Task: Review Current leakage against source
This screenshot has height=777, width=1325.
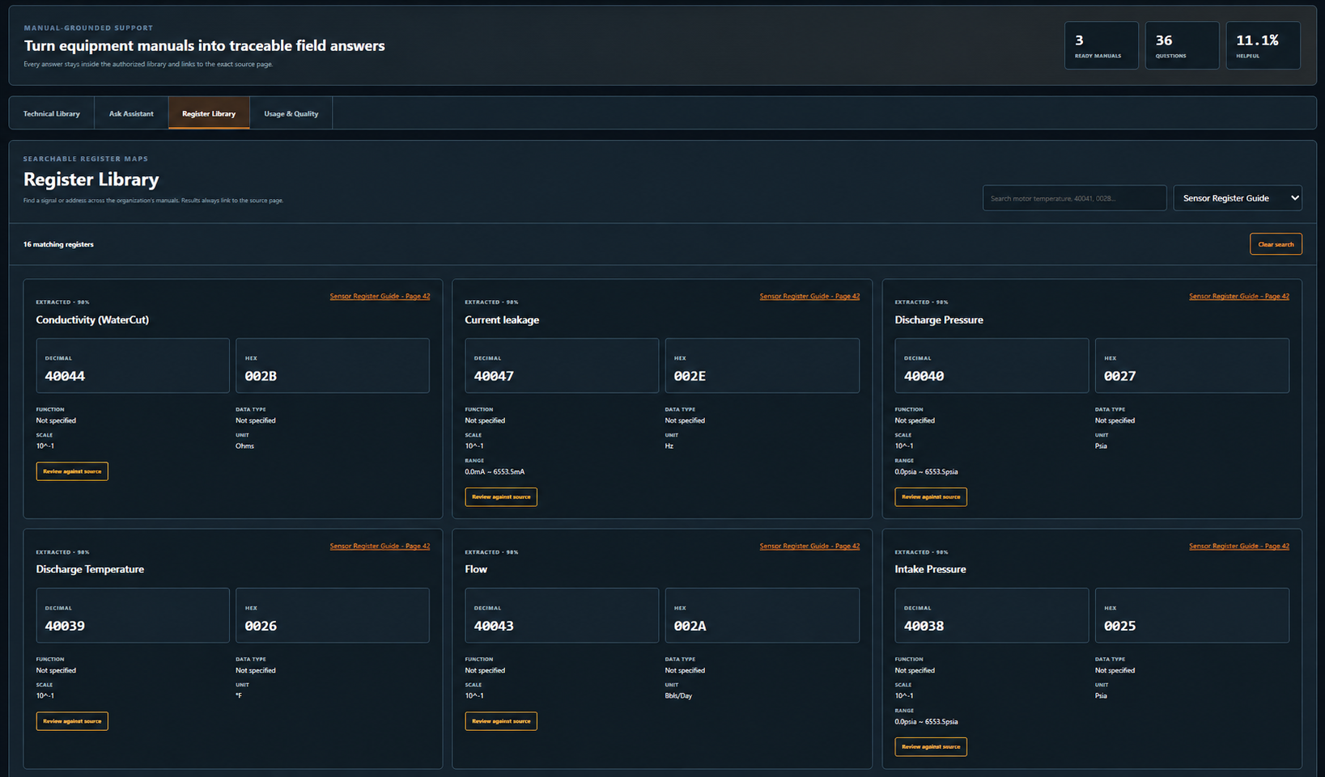Action: point(501,496)
